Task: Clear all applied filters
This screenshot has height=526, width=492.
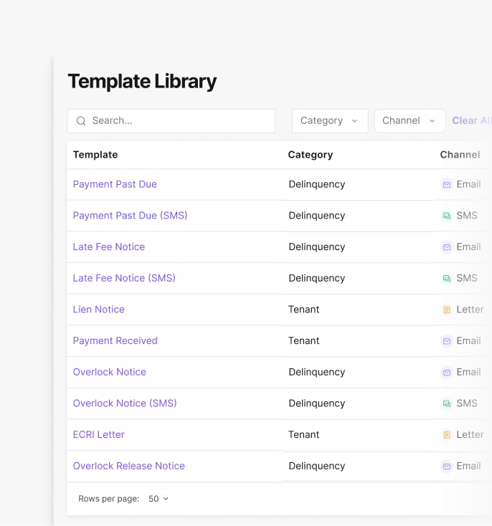Action: pos(472,120)
